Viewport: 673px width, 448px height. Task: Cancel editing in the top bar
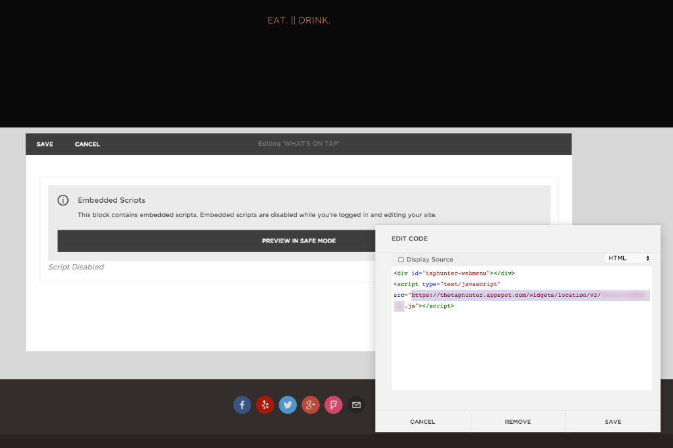click(87, 144)
